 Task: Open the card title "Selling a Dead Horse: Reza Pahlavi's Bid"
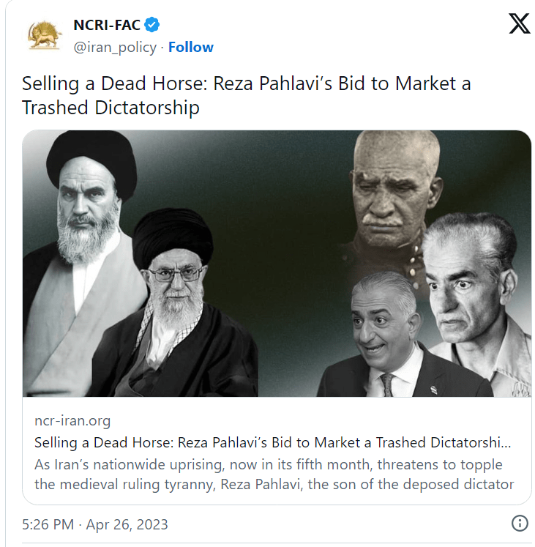click(272, 442)
